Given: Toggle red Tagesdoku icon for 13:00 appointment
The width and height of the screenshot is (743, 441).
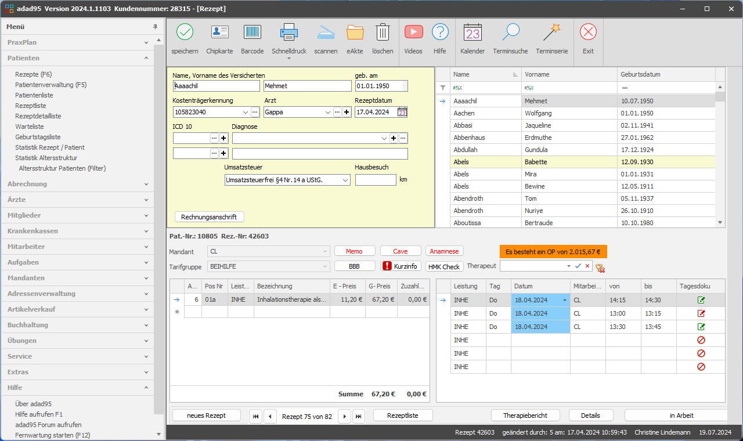Looking at the screenshot, I should point(701,313).
